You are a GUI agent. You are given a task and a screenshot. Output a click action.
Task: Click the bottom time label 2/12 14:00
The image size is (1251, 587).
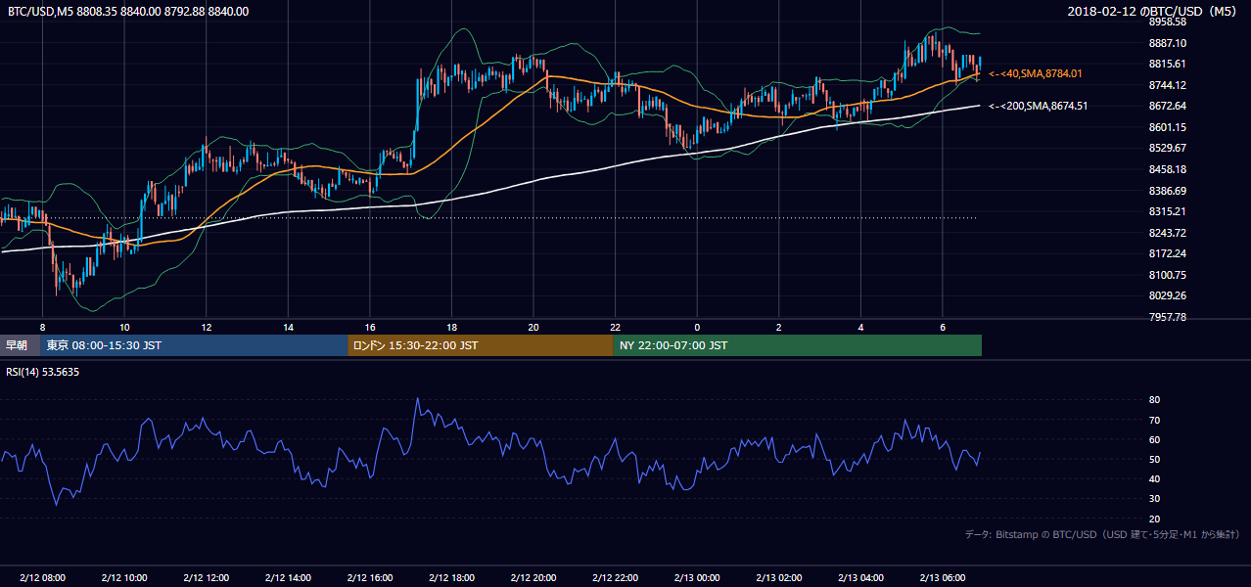288,577
